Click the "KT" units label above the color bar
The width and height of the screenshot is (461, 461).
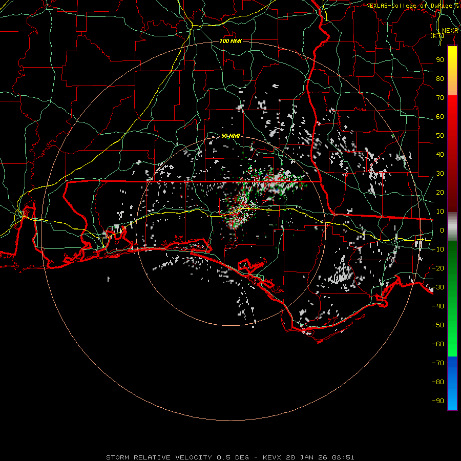point(437,36)
